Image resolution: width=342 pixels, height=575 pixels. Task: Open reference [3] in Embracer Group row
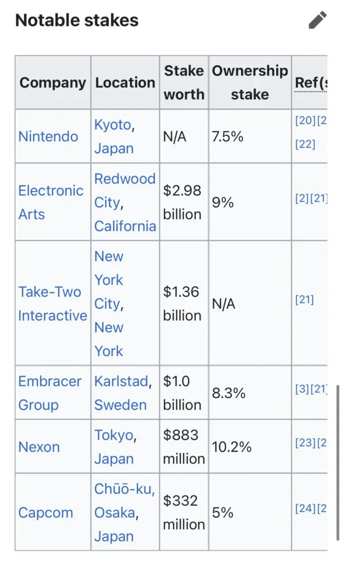tap(301, 388)
